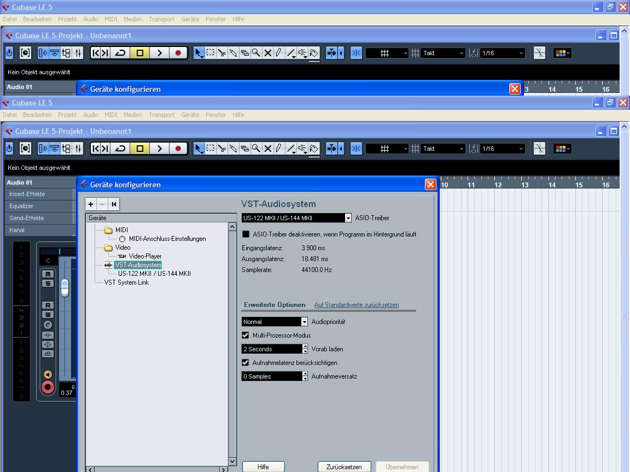Open the Equalizer inspector tab
This screenshot has height=472, width=630.
[x=40, y=206]
